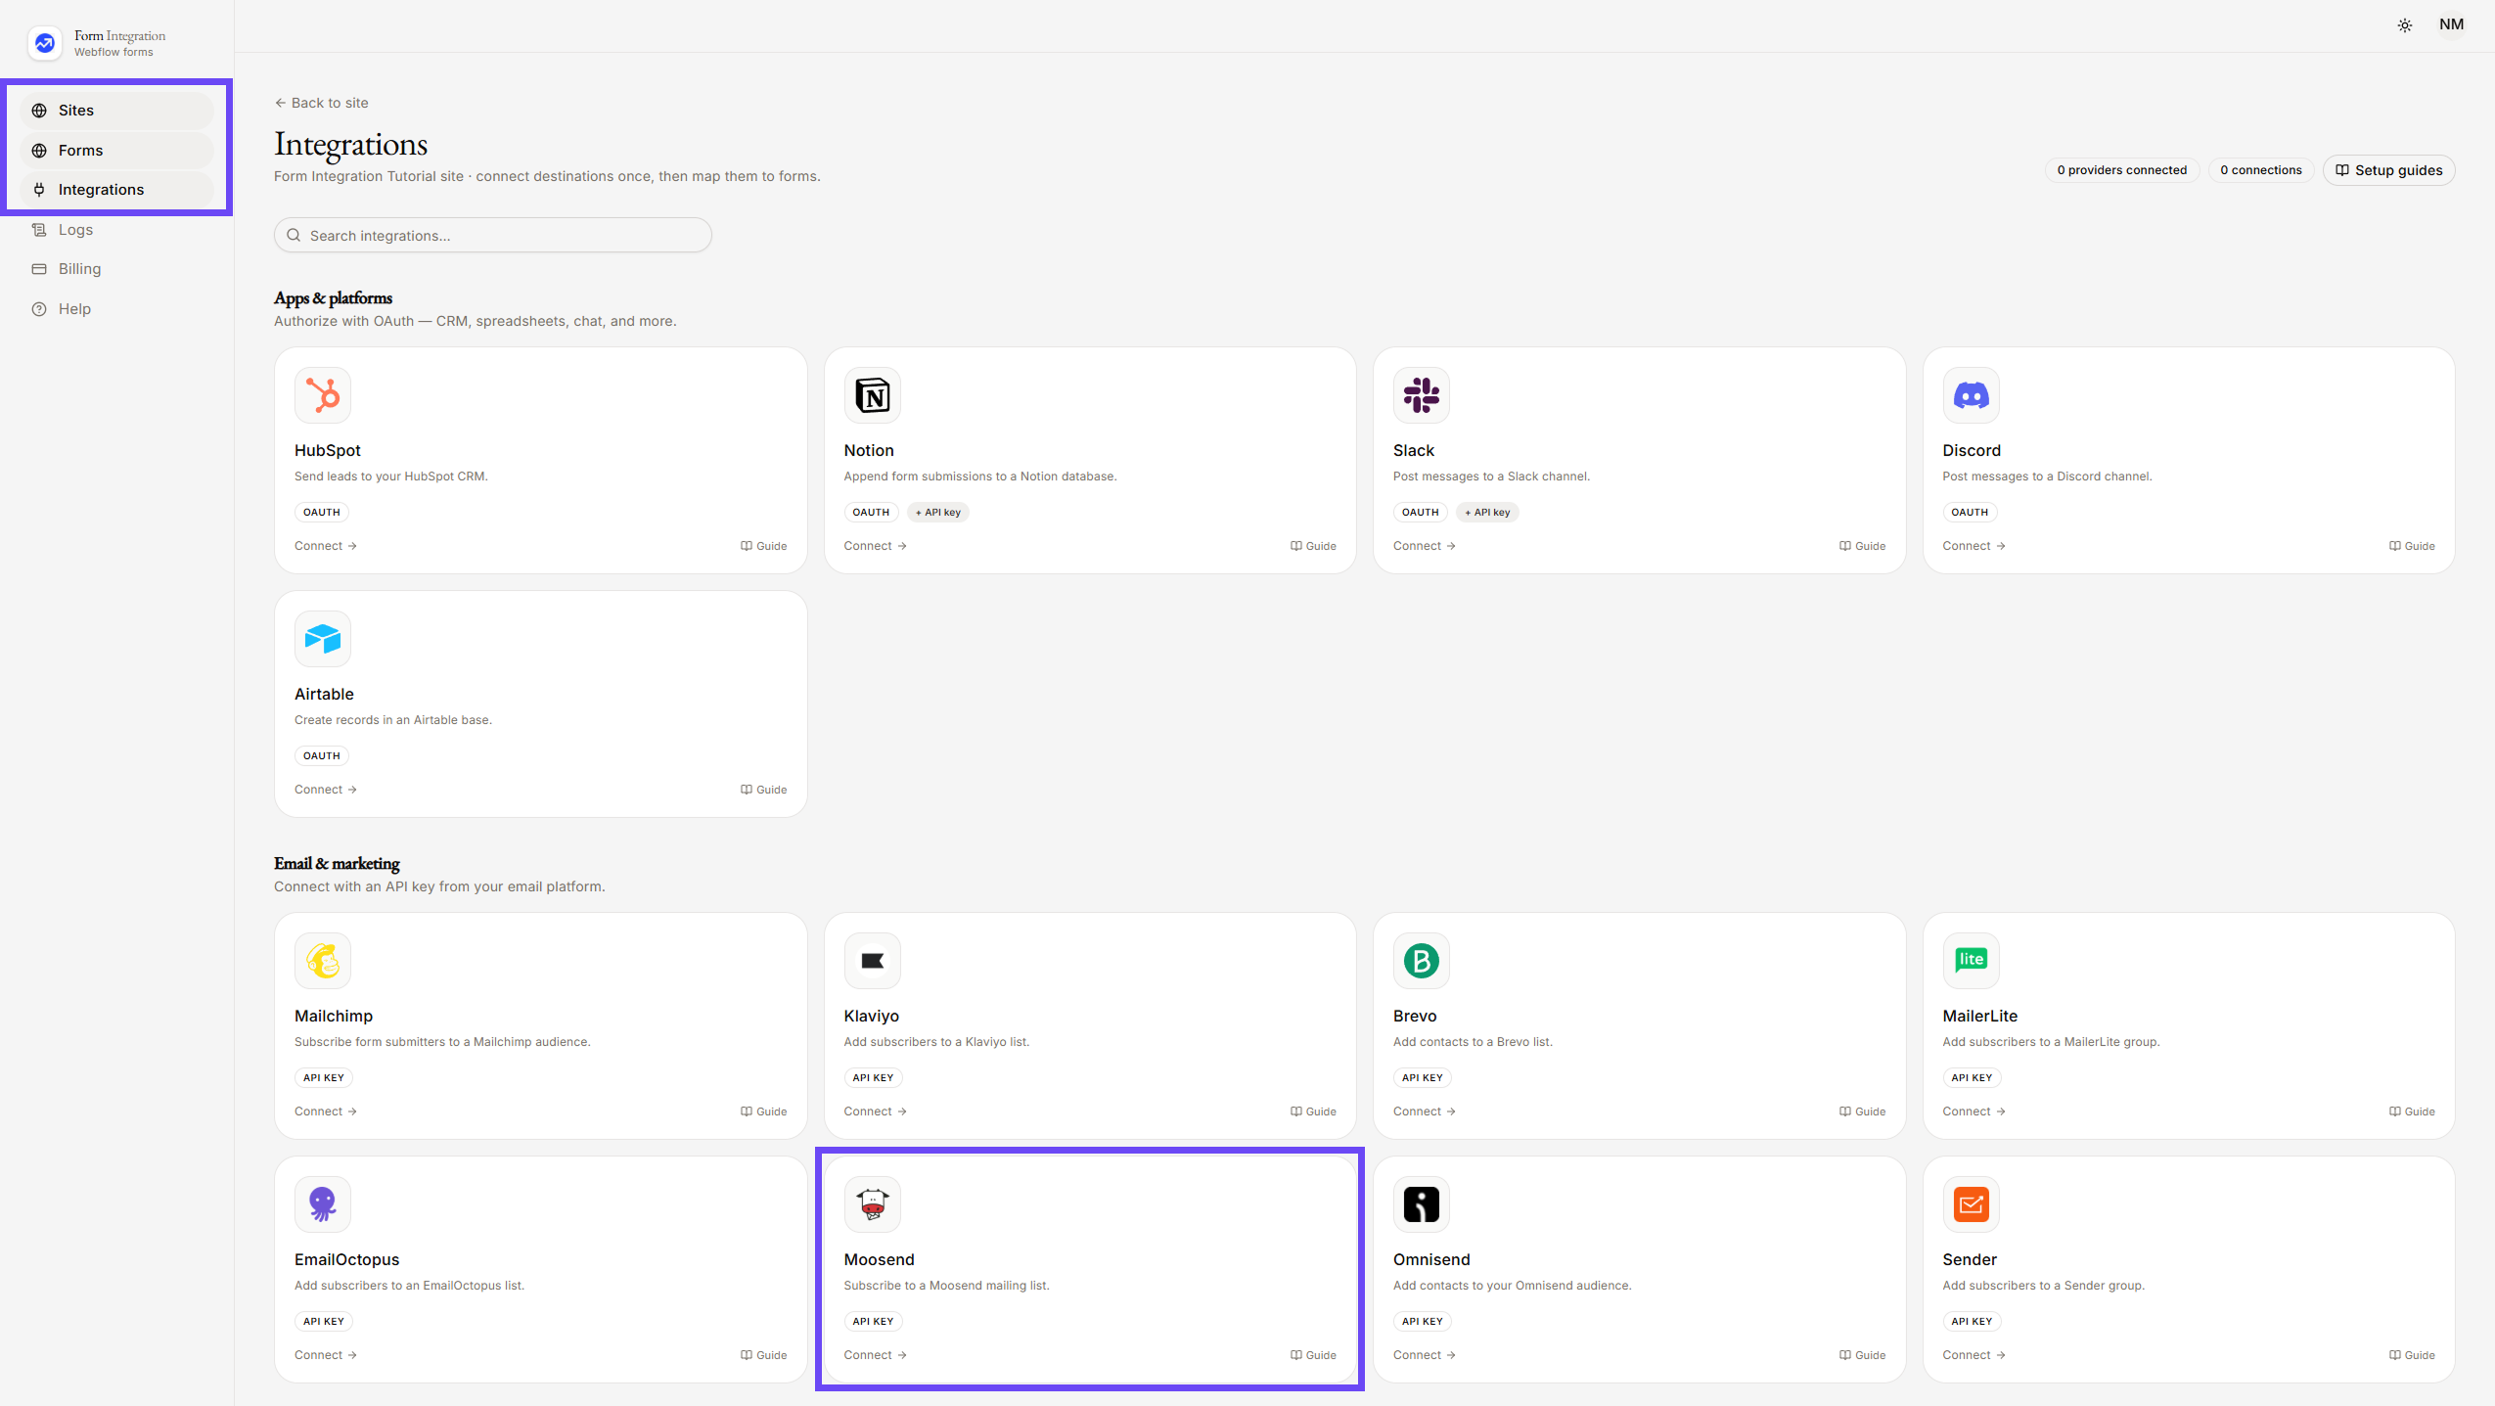Connect the Notion integration
The image size is (2495, 1406).
(875, 546)
